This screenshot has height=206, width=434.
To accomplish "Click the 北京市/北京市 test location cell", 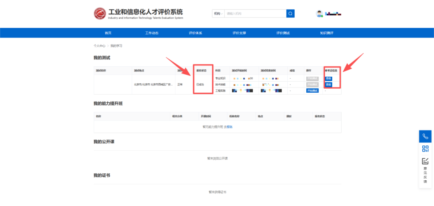I will [x=154, y=85].
